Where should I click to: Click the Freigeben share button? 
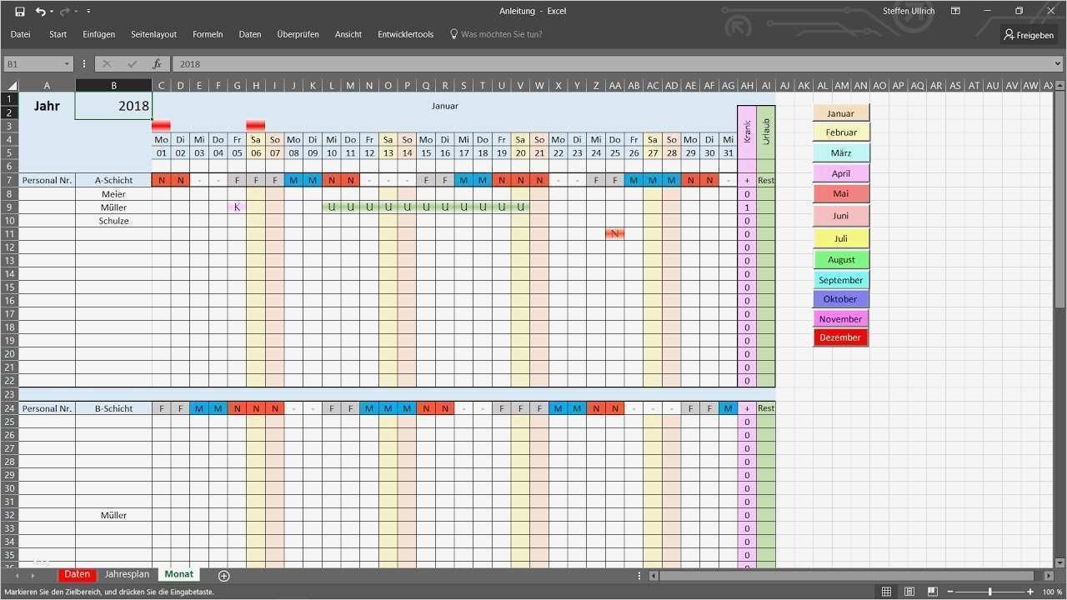(x=1029, y=35)
